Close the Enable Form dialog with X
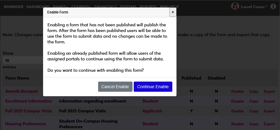Image resolution: width=280 pixels, height=130 pixels. click(173, 12)
